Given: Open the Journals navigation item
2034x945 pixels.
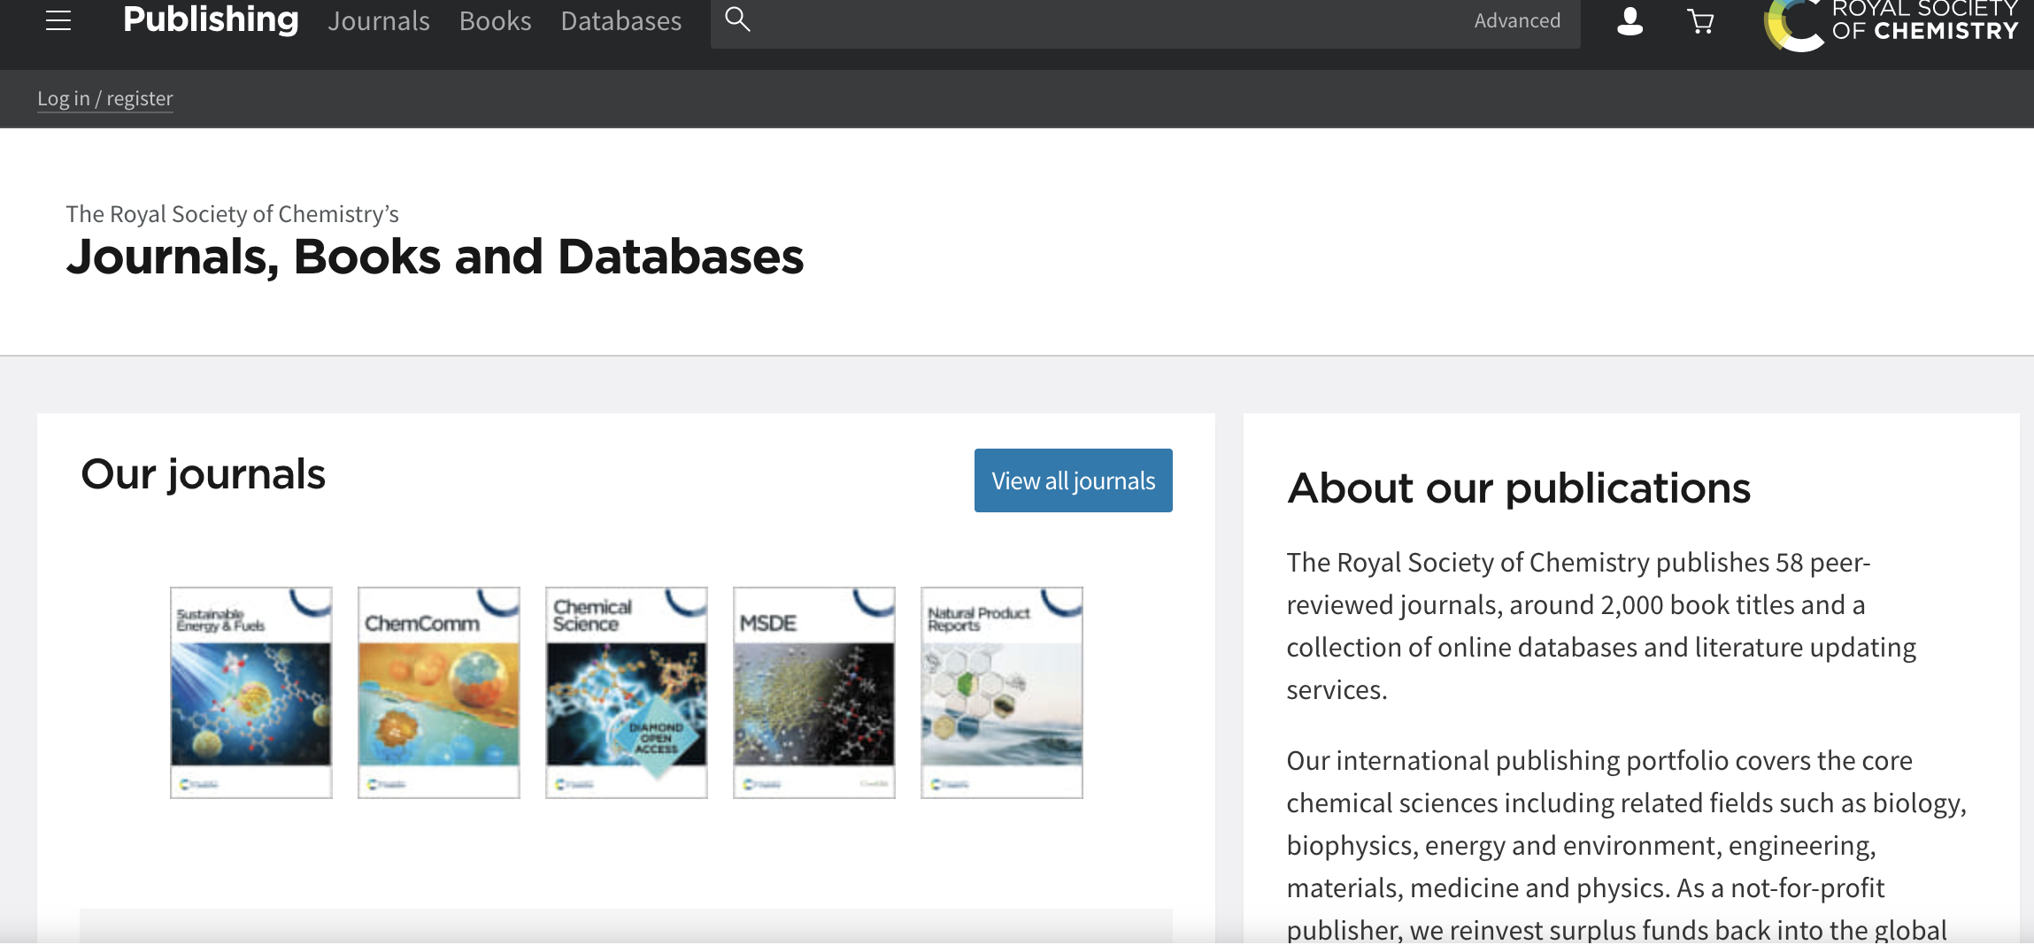Looking at the screenshot, I should [x=379, y=20].
